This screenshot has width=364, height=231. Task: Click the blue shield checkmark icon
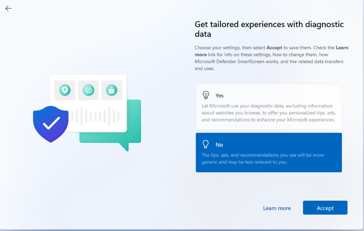click(51, 123)
